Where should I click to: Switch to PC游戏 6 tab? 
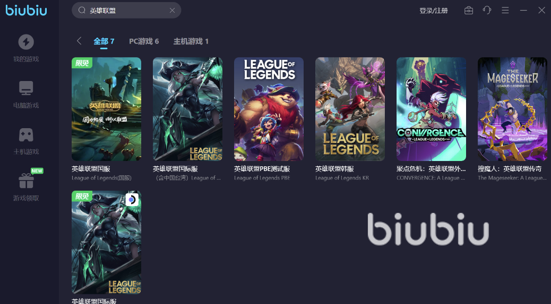144,41
